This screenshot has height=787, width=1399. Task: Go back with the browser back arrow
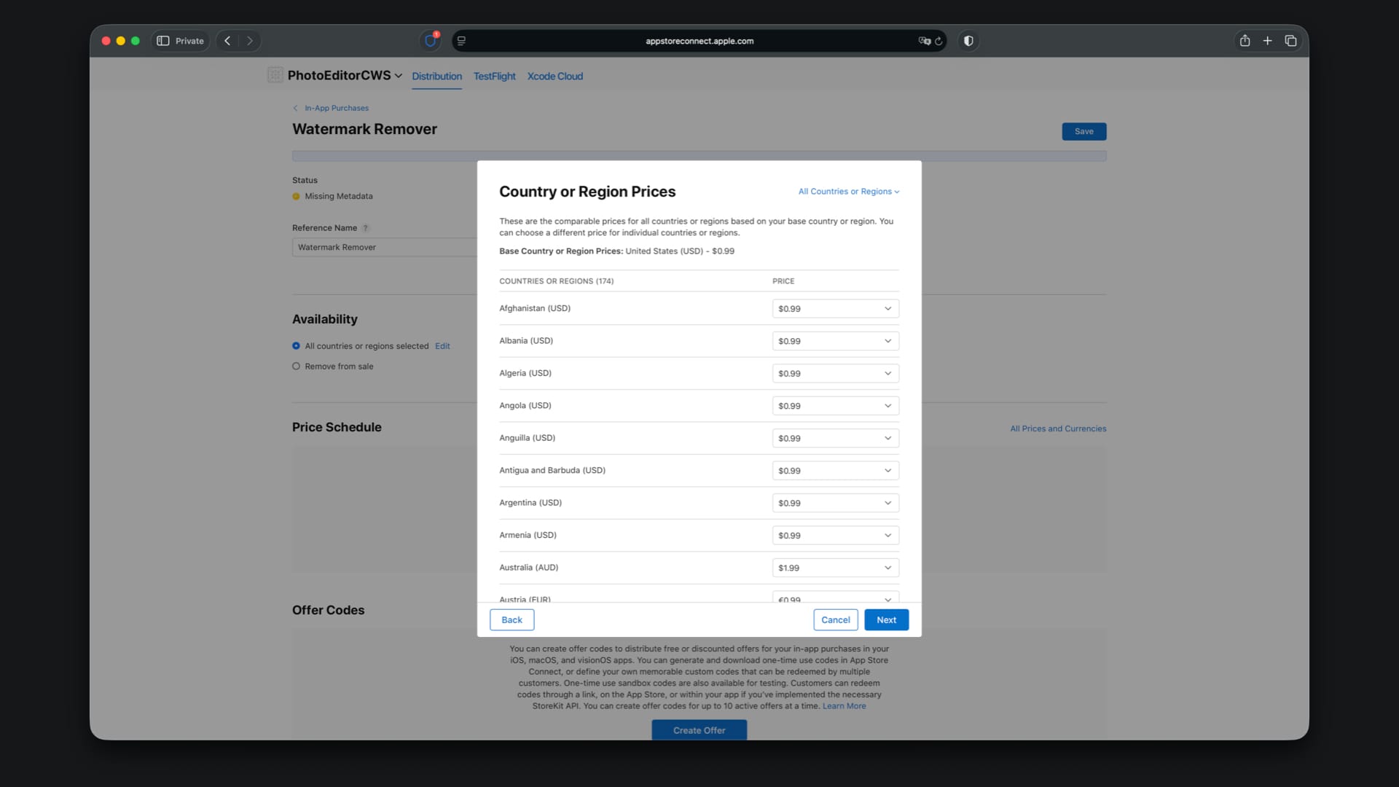(x=227, y=41)
